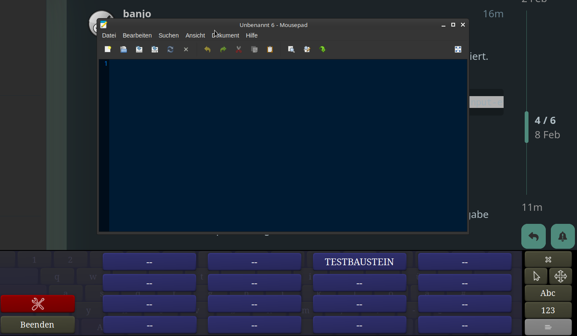This screenshot has height=336, width=577.
Task: Paste from clipboard using toolbar icon
Action: pos(270,49)
